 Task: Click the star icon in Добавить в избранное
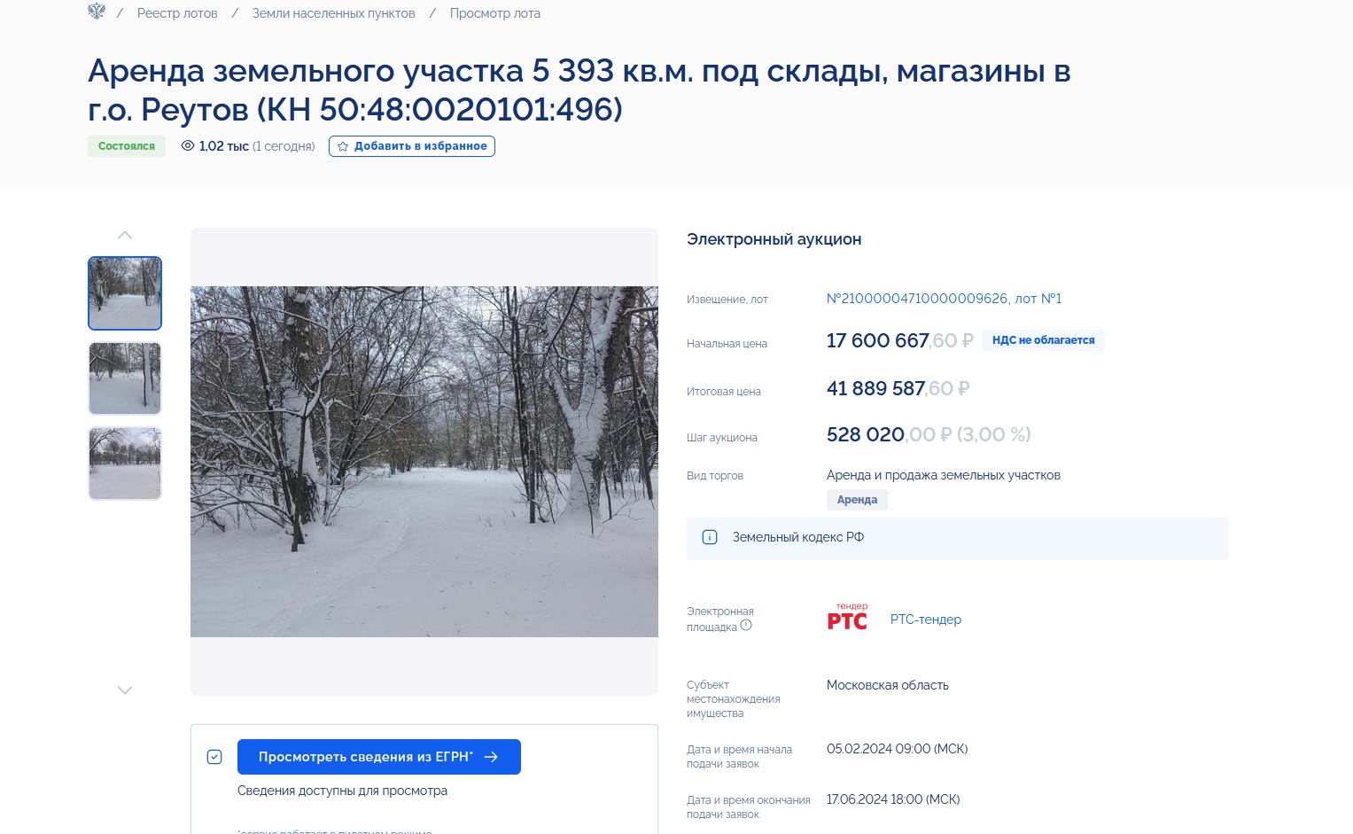coord(343,146)
